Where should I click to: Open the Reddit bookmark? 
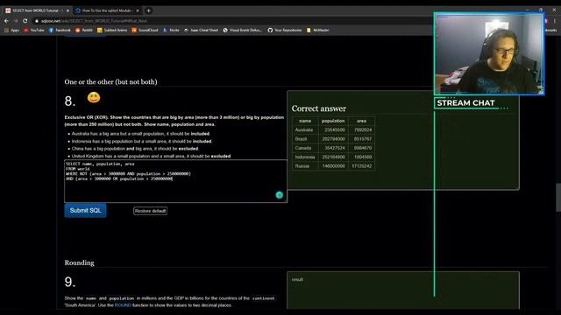[84, 31]
